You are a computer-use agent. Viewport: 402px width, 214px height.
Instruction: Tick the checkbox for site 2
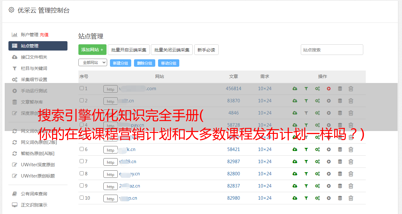pyautogui.click(x=82, y=100)
